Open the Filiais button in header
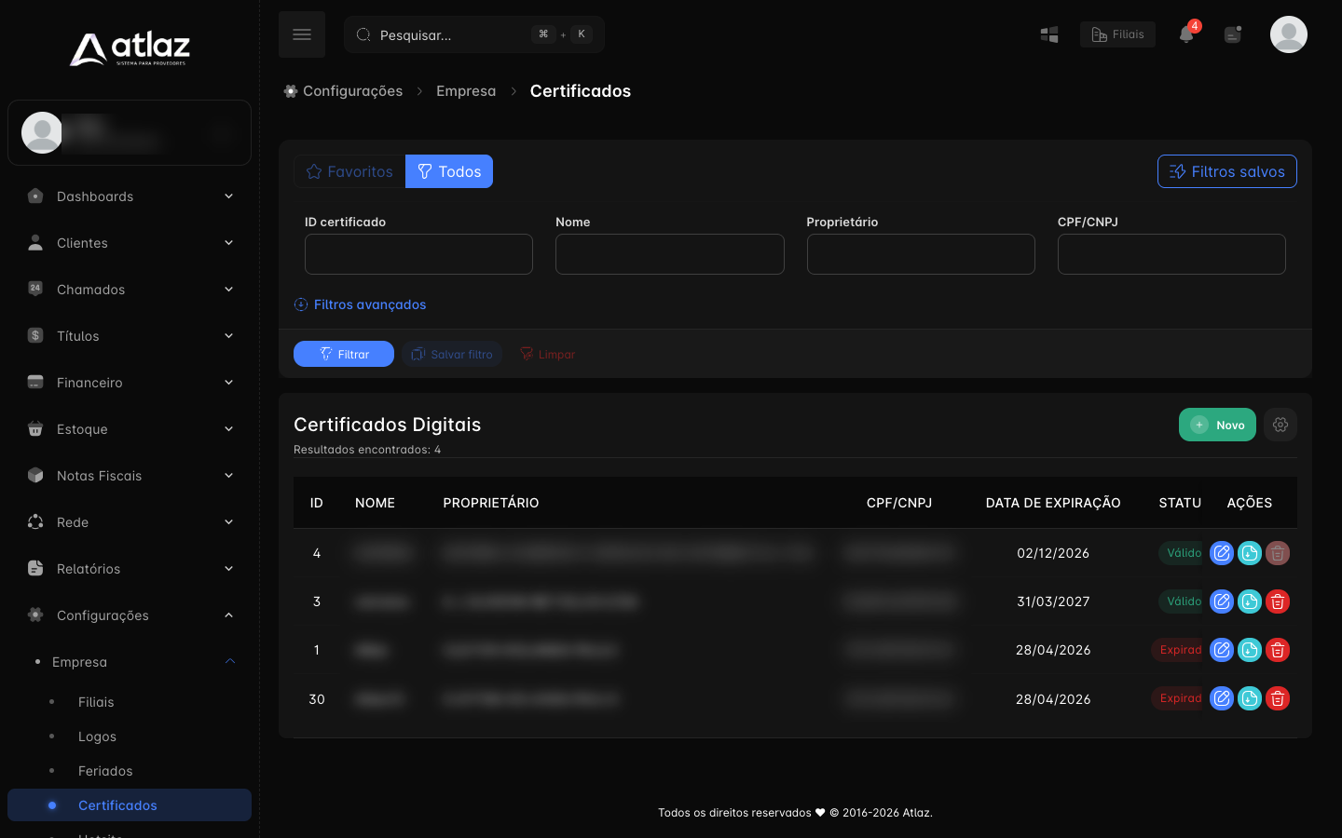 pos(1117,34)
